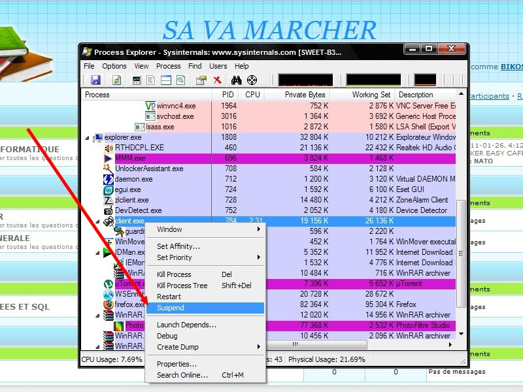The width and height of the screenshot is (523, 392).
Task: Select Debug from context menu
Action: (205, 336)
